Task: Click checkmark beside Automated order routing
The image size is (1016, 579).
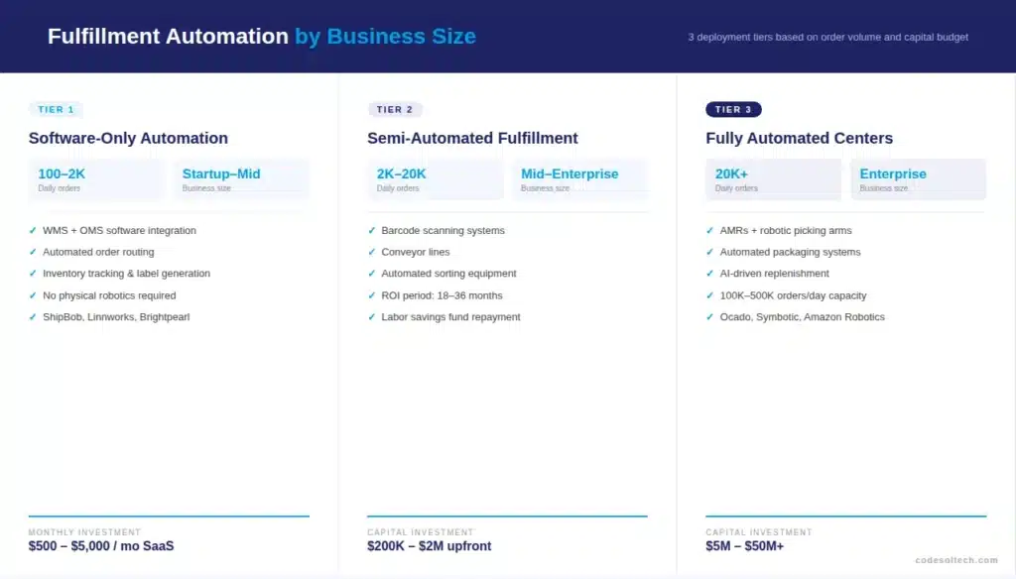Action: (33, 252)
